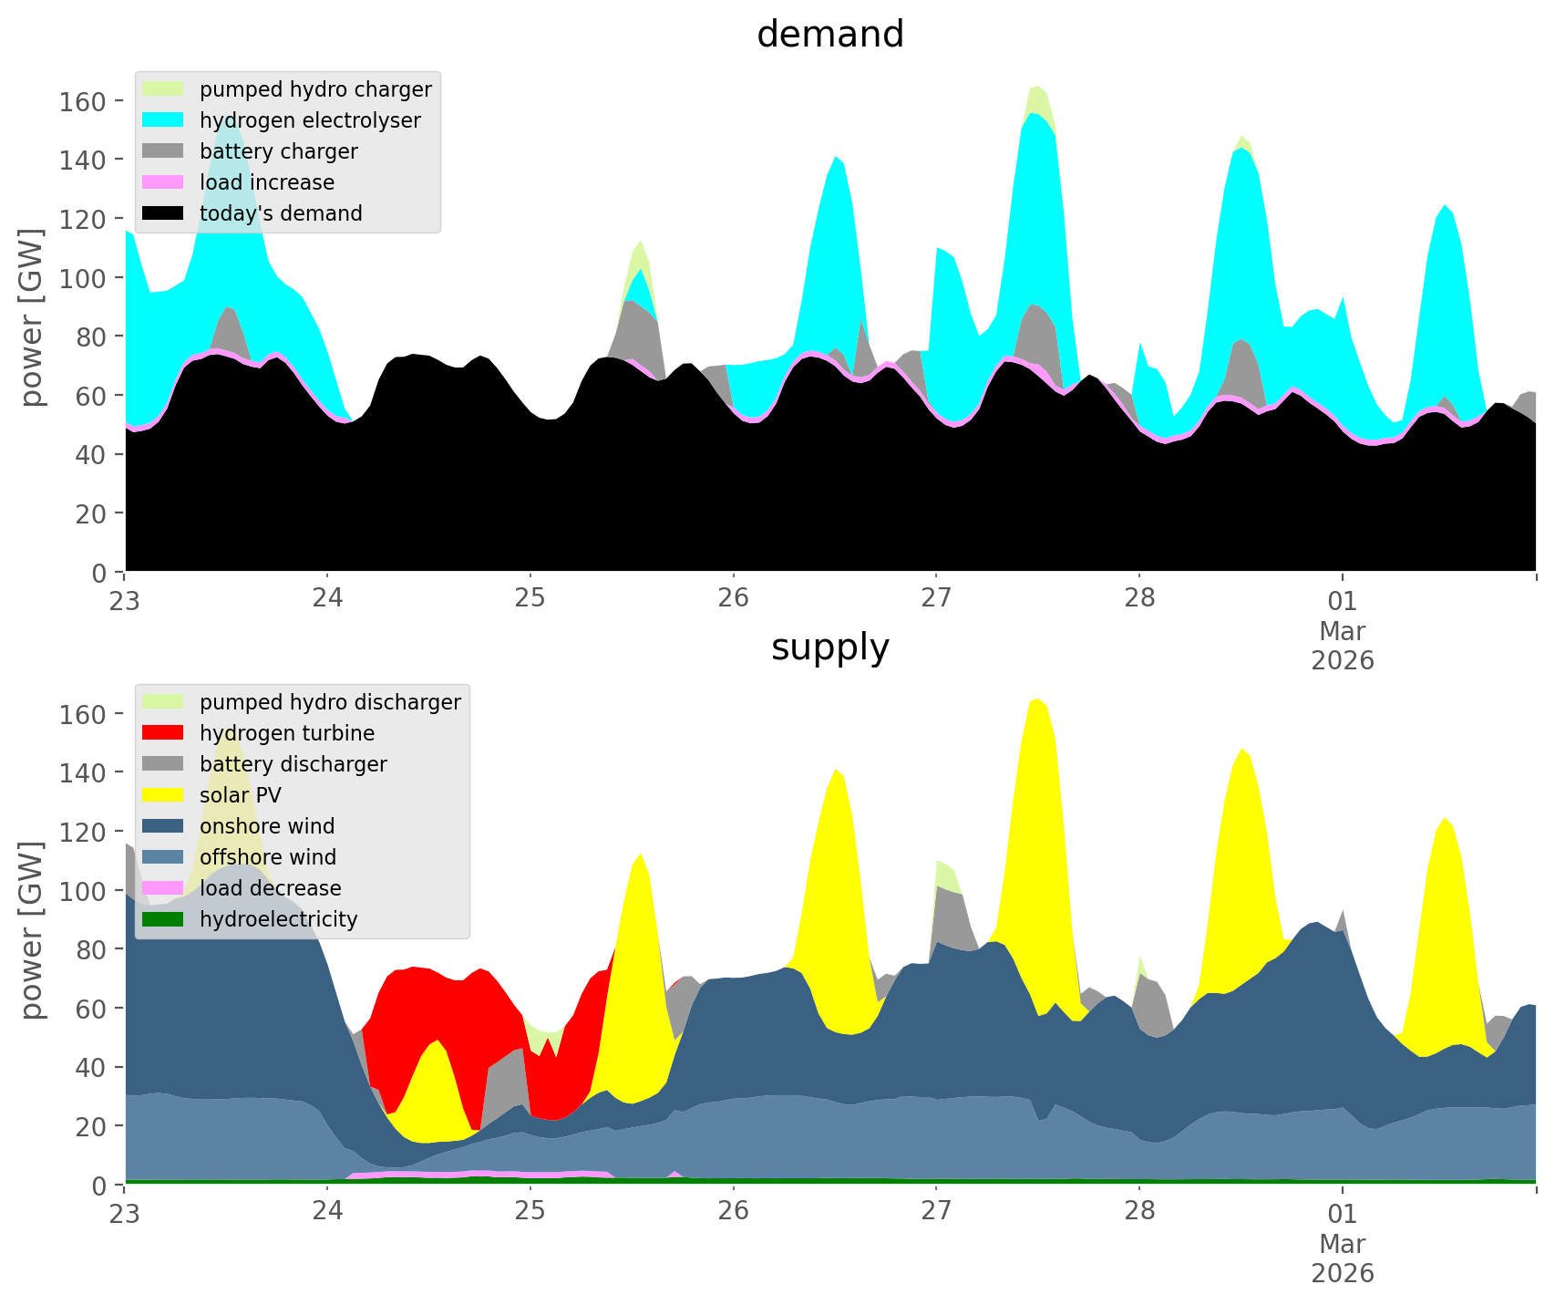Select the load decrease legend label
Viewport: 1555px width, 1305px height.
click(270, 888)
